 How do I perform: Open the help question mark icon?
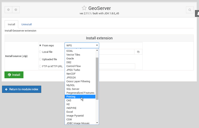(16, 10)
